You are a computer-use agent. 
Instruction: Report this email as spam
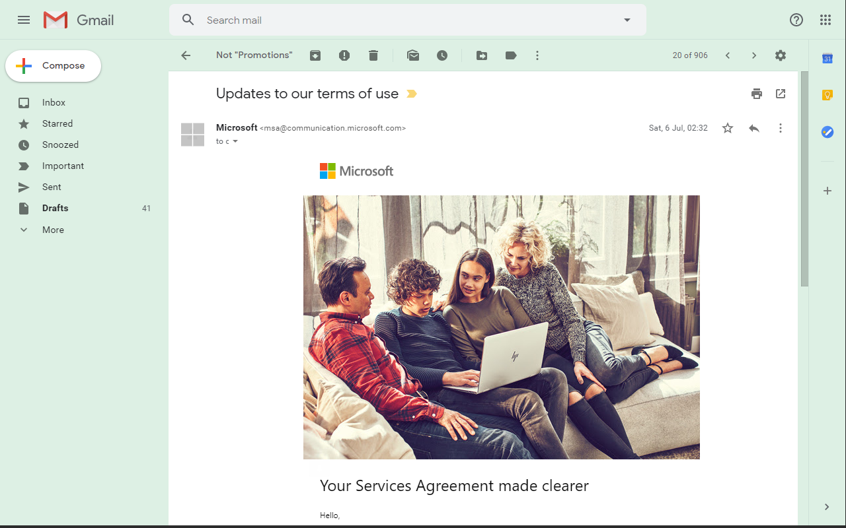pos(344,55)
